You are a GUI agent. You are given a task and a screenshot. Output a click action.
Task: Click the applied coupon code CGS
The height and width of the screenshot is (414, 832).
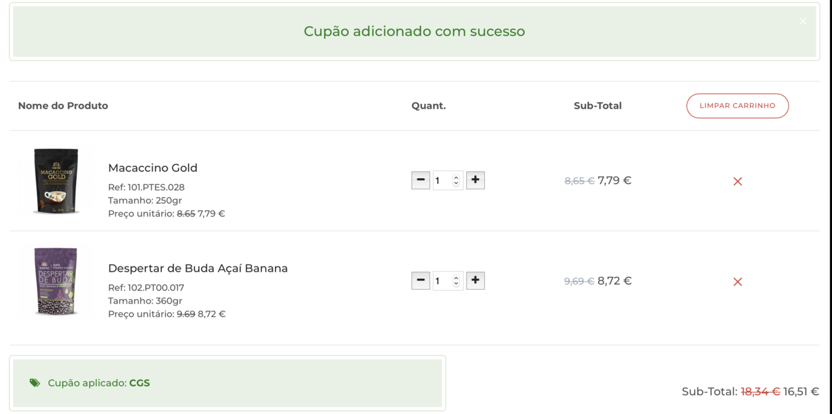[x=140, y=383]
